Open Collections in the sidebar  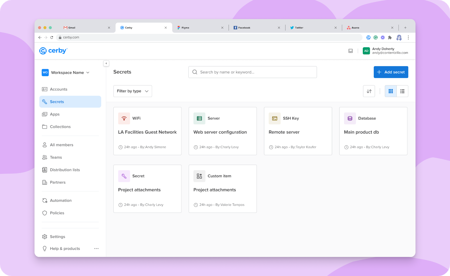[x=70, y=127]
